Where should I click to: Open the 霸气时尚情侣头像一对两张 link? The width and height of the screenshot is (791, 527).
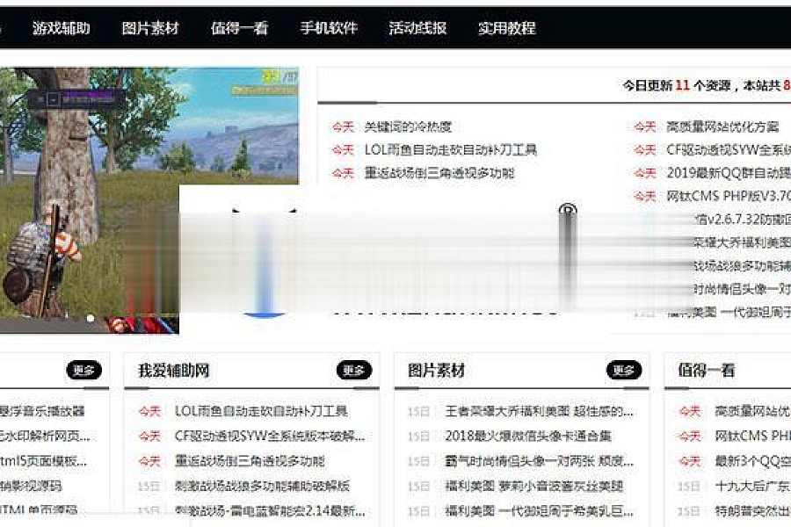coord(539,461)
